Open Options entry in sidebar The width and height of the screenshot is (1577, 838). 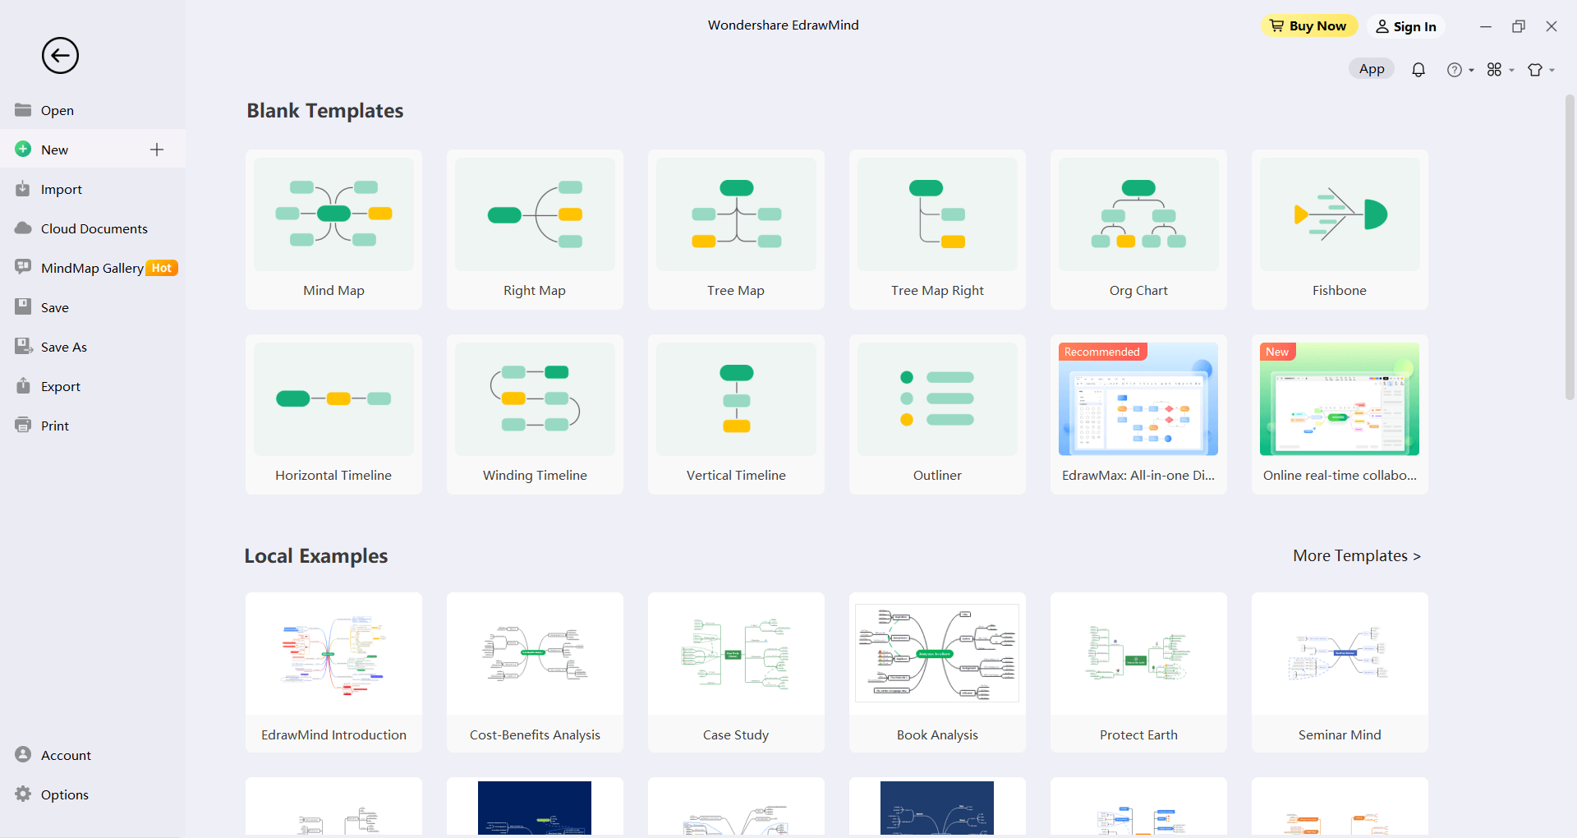(93, 794)
